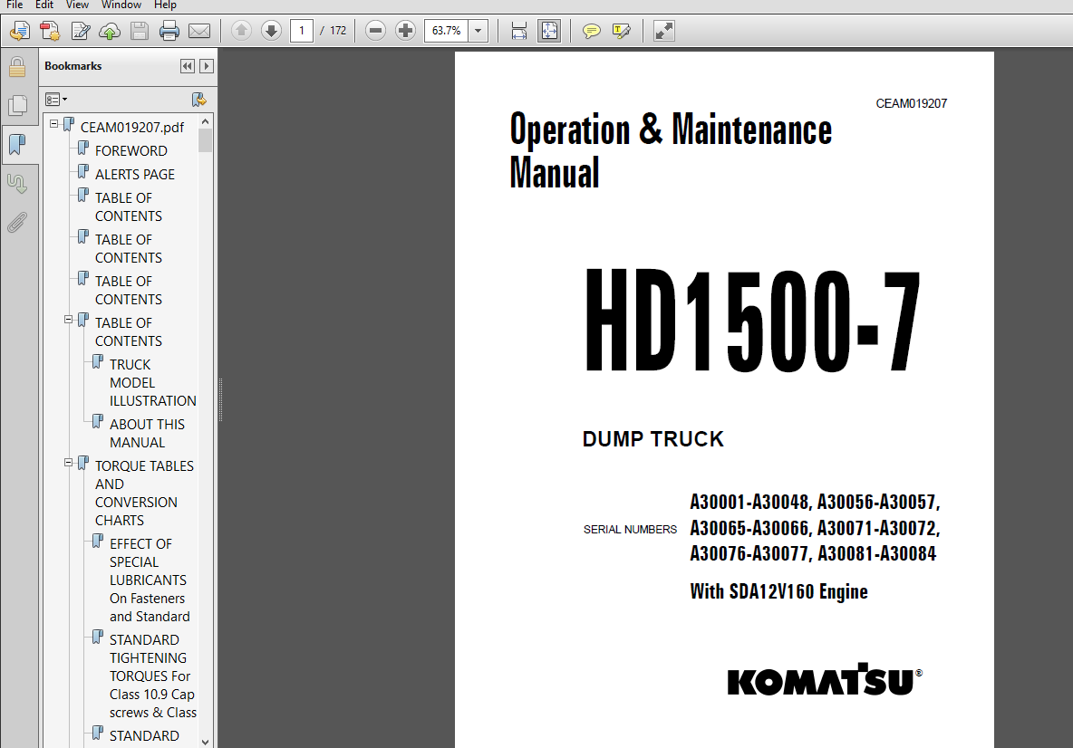Viewport: 1073px width, 748px height.
Task: Click the Open file toolbar icon
Action: point(19,31)
